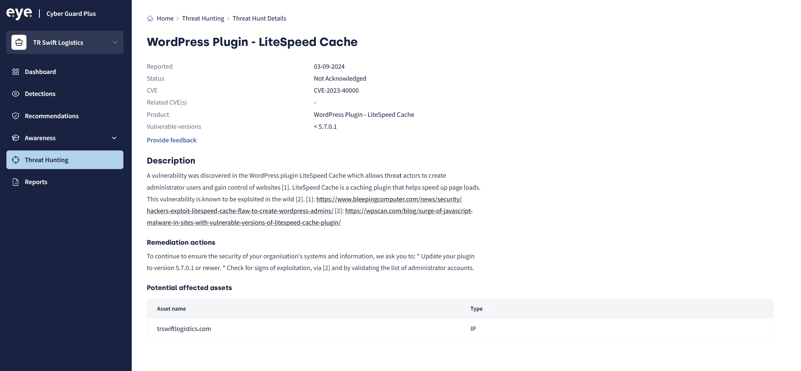
Task: Select Dashboard in the sidebar menu
Action: tap(40, 72)
